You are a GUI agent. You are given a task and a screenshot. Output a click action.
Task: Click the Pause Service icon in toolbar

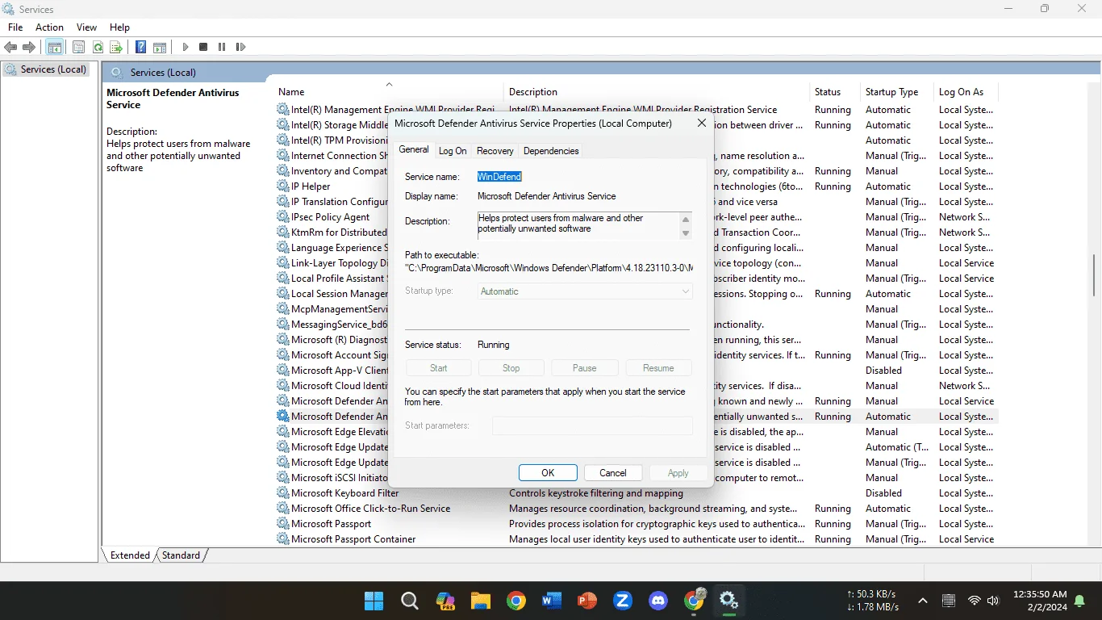click(222, 48)
